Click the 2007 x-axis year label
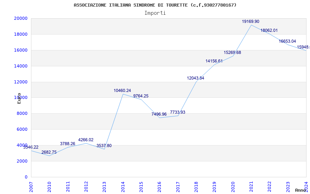310x194 pixels. 31,187
